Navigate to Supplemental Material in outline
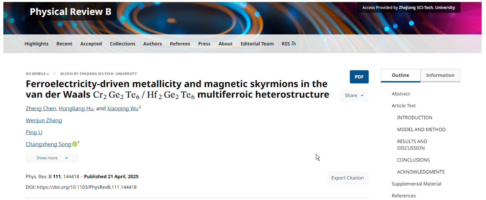 [x=416, y=184]
